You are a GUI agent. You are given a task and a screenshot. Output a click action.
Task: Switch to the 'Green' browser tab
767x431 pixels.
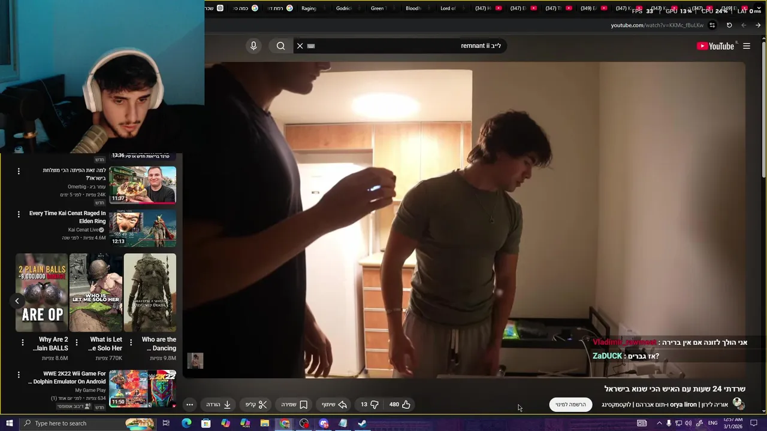click(x=379, y=8)
